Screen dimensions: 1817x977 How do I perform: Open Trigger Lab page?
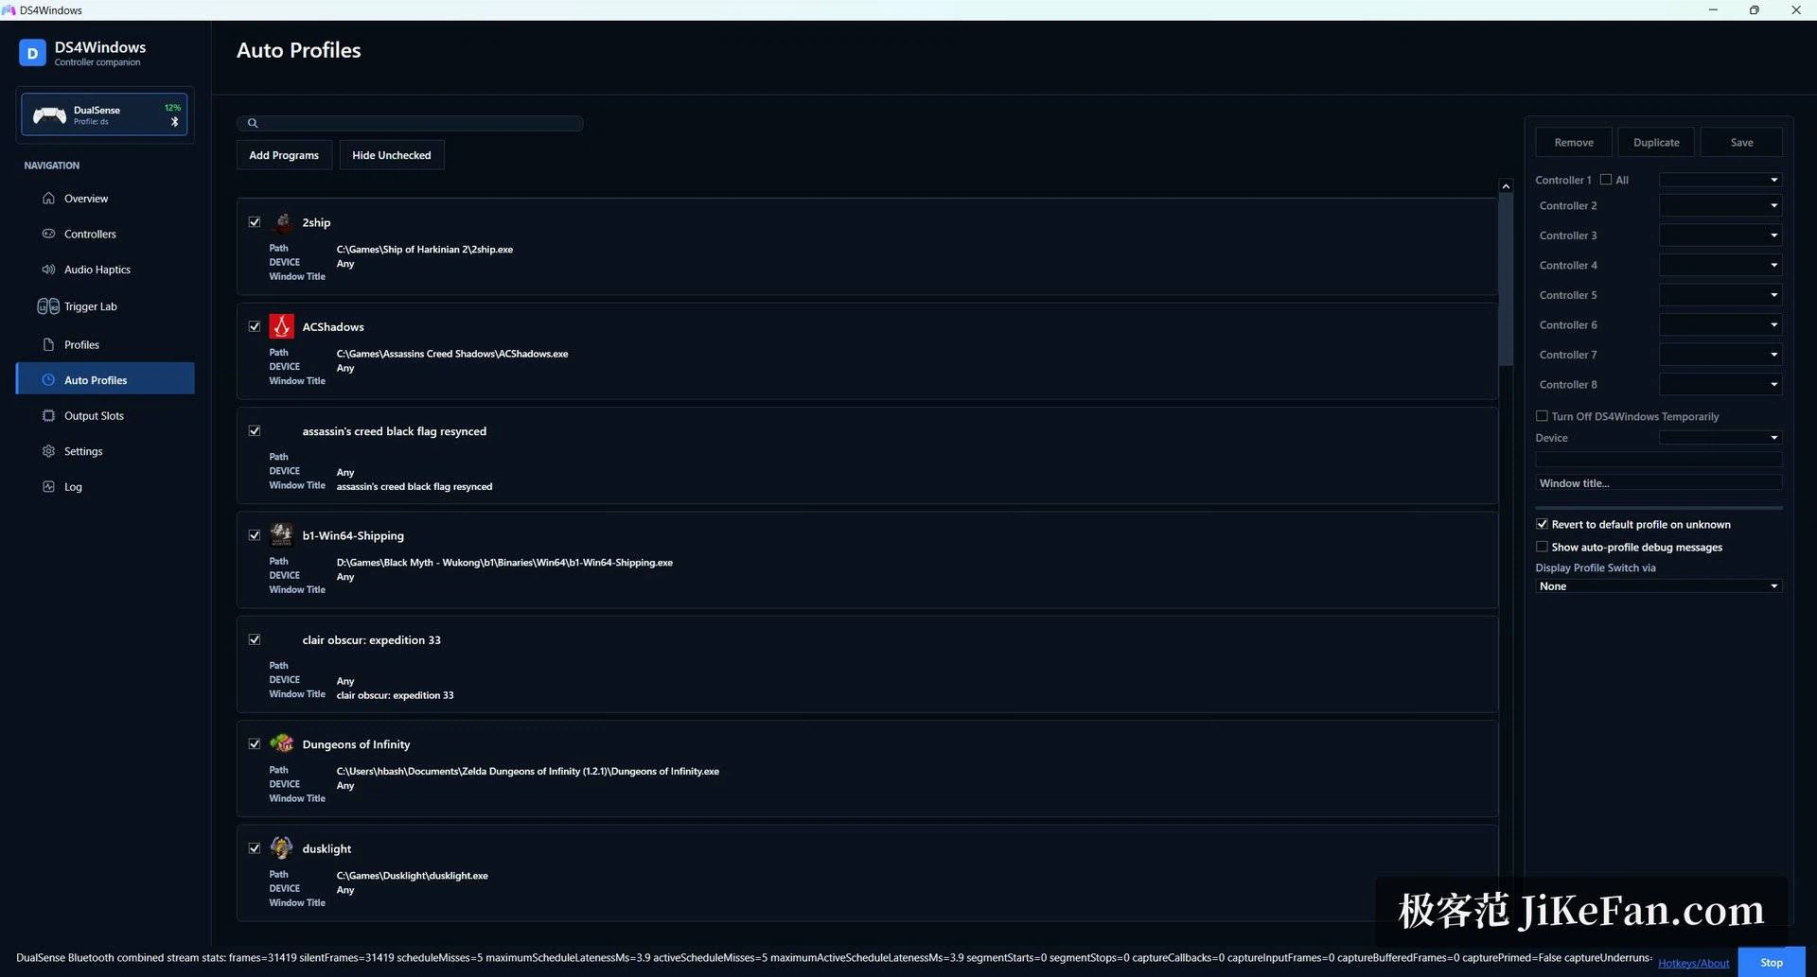tap(105, 306)
